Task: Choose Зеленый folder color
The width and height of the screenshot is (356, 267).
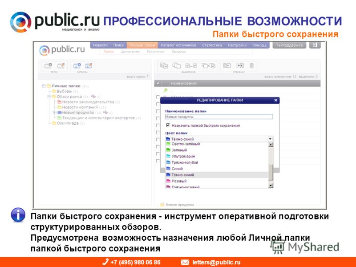Action: pos(217,150)
